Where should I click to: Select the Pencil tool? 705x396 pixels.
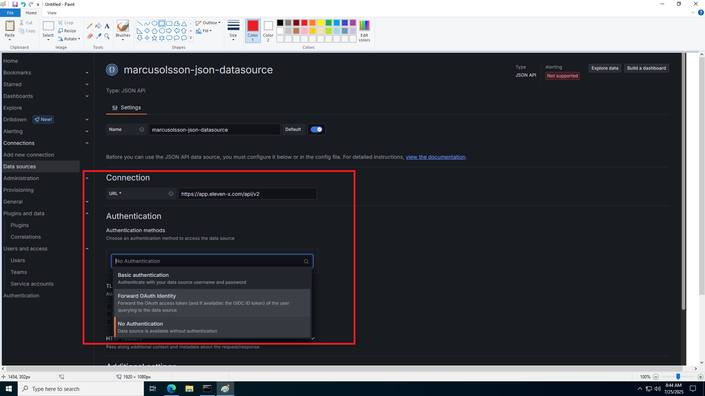pos(90,26)
